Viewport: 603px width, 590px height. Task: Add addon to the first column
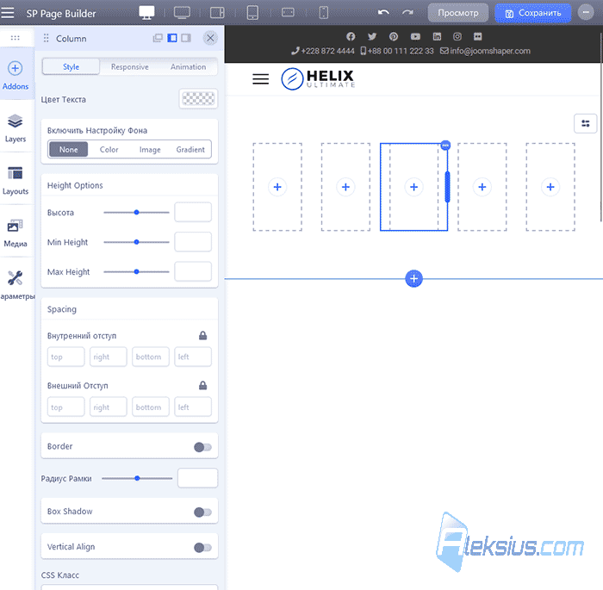[277, 187]
